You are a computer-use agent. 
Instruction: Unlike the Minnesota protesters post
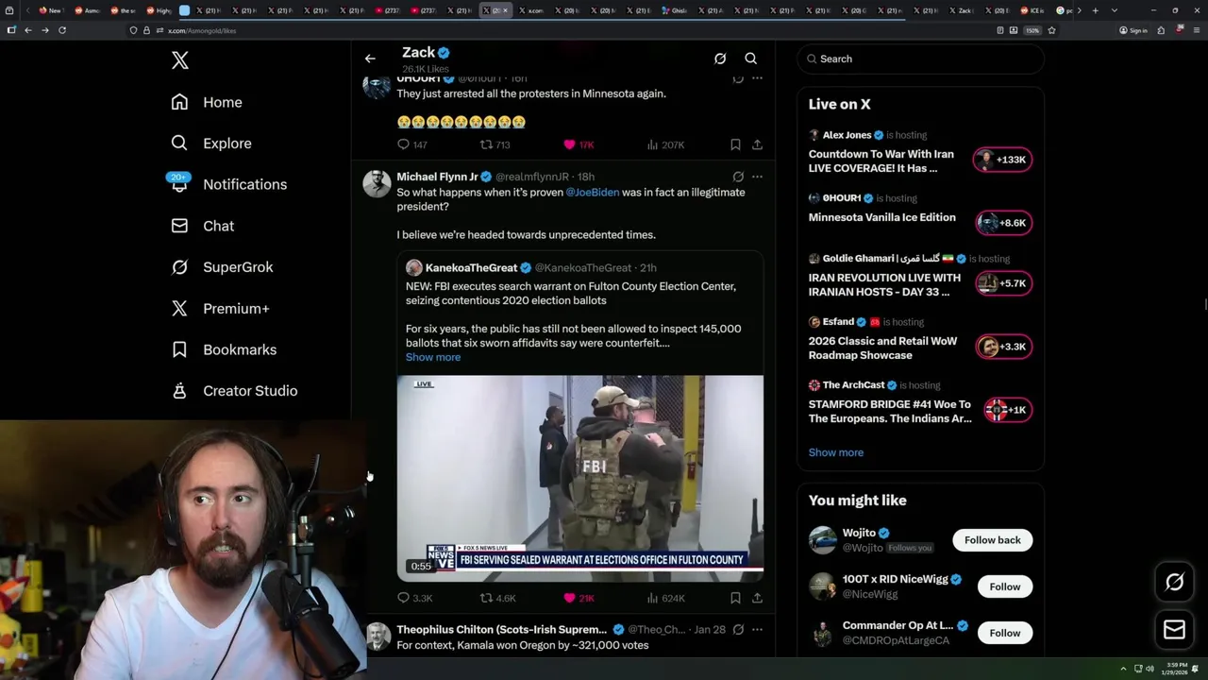[579, 144]
